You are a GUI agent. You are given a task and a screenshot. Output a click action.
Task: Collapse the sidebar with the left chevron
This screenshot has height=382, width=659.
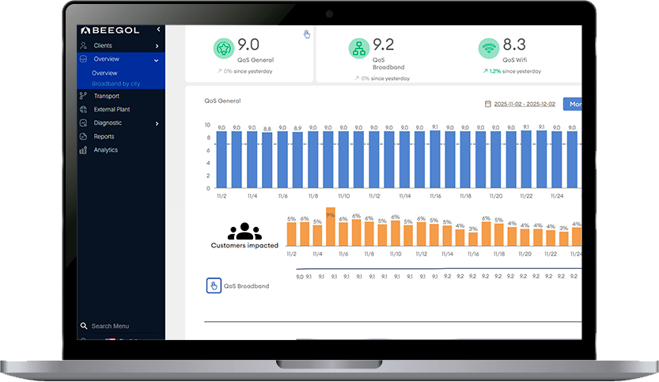[x=158, y=29]
